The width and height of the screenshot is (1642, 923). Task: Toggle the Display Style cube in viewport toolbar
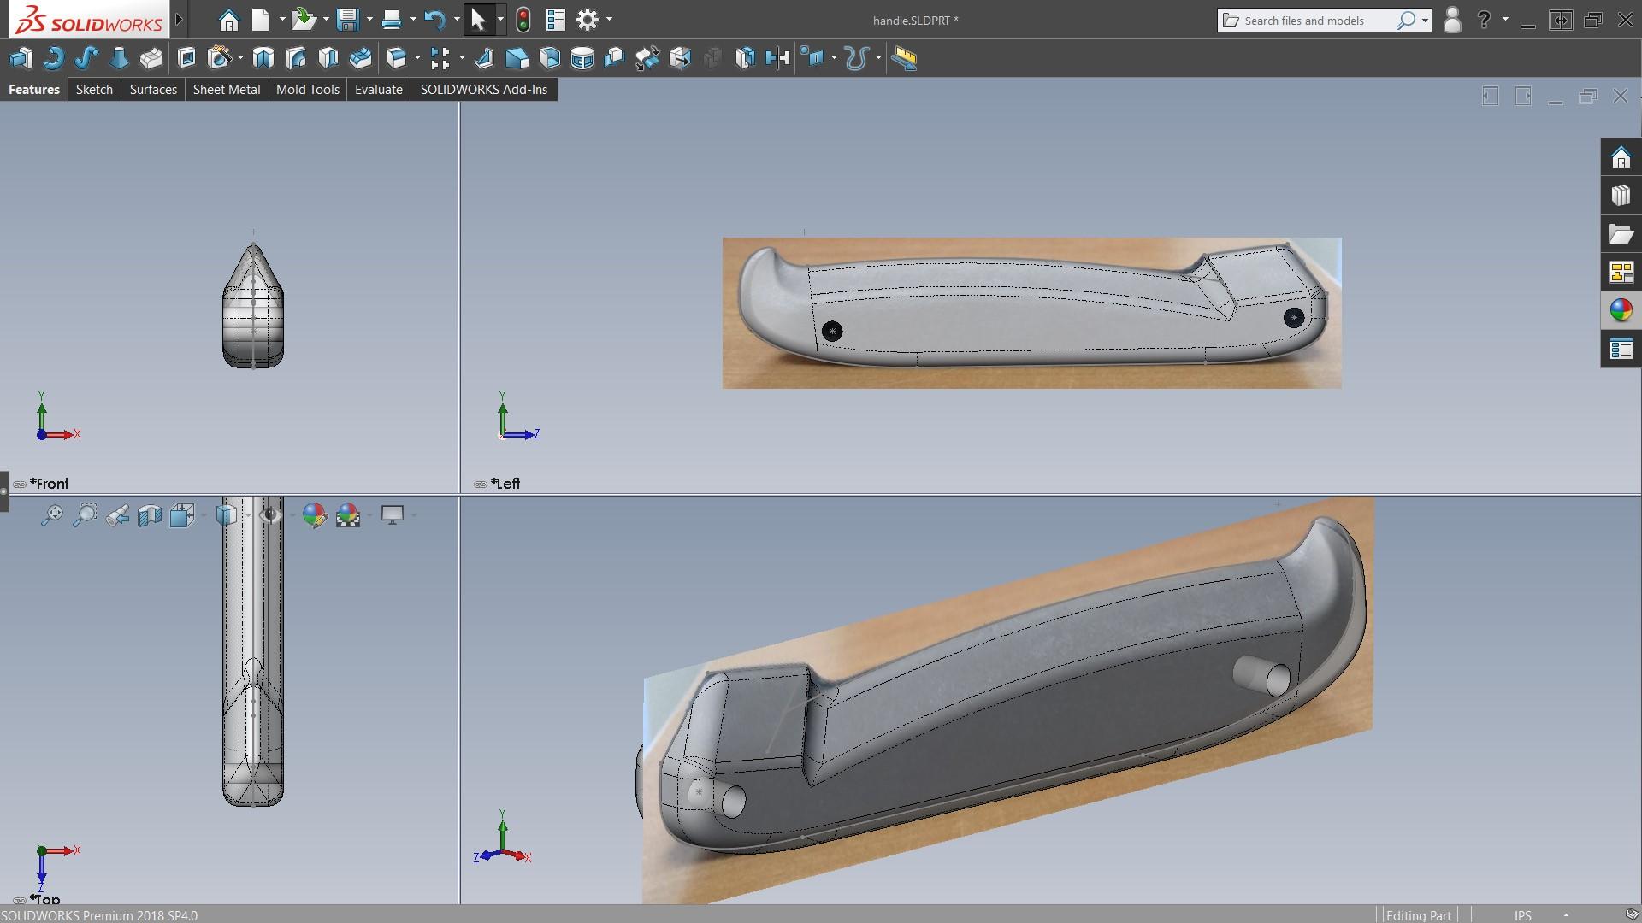coord(227,515)
